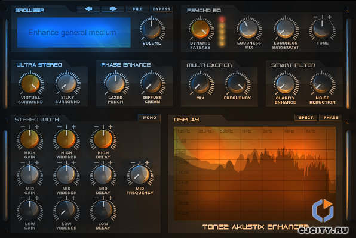Toggle the MONO button
The image size is (356, 238).
pos(149,118)
